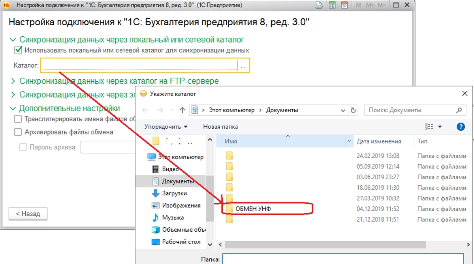Viewport: 474px width, 264px height.
Task: Open the address bar history dropdown
Action: coord(343,110)
